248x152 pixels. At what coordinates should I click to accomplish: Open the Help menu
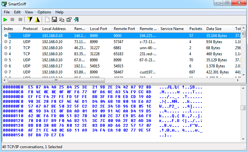(x=59, y=12)
